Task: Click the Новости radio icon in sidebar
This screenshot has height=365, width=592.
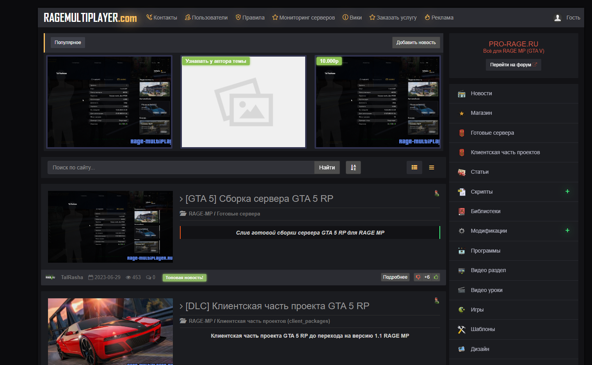Action: point(462,94)
